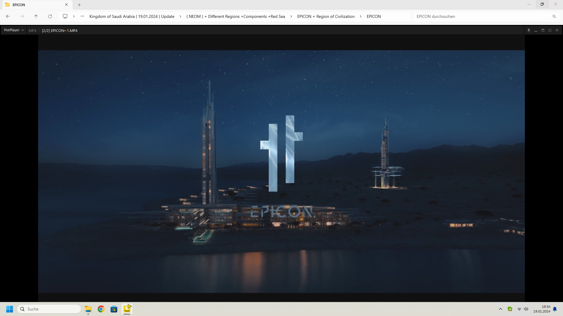This screenshot has height=316, width=563.
Task: Open the clock and date flyout
Action: tap(542, 309)
